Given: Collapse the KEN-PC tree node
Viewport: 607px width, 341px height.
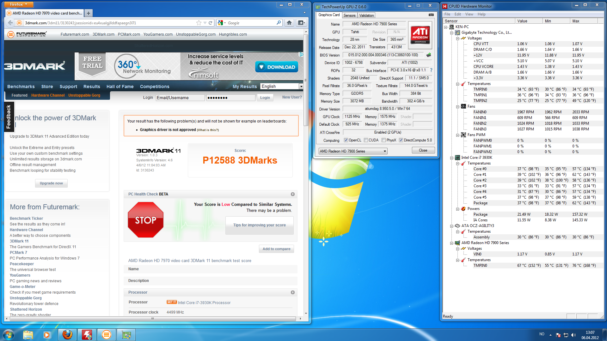Looking at the screenshot, I should (446, 27).
